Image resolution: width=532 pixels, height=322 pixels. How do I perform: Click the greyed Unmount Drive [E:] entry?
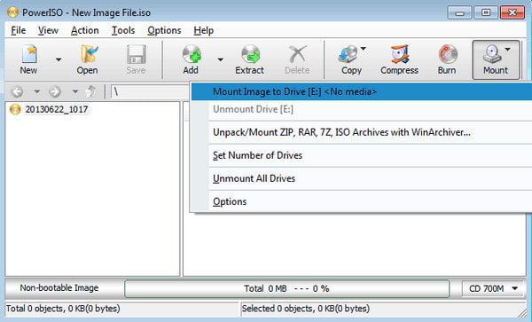pos(362,109)
